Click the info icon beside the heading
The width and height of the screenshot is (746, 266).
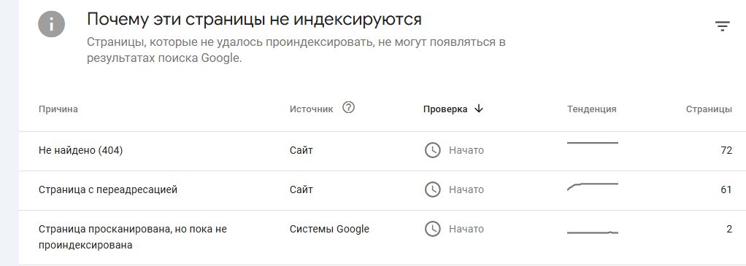click(x=51, y=24)
